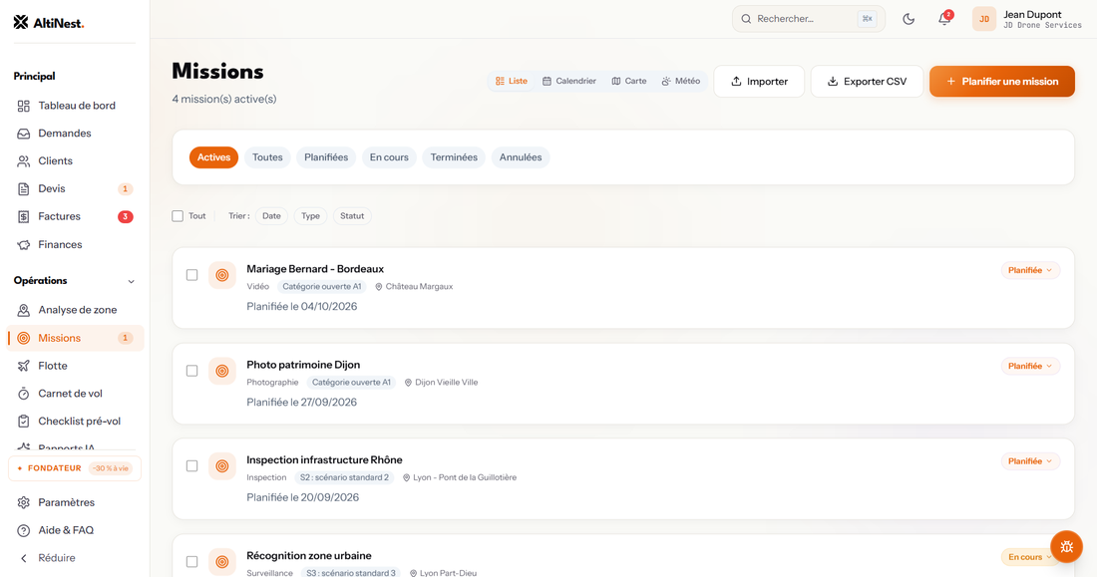This screenshot has height=577, width=1097.
Task: Click the S2 : scénario standard 2 tag
Action: pos(343,477)
